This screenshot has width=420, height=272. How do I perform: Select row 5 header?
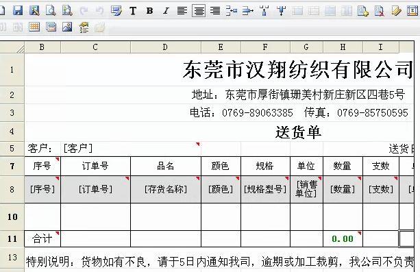pos(12,149)
